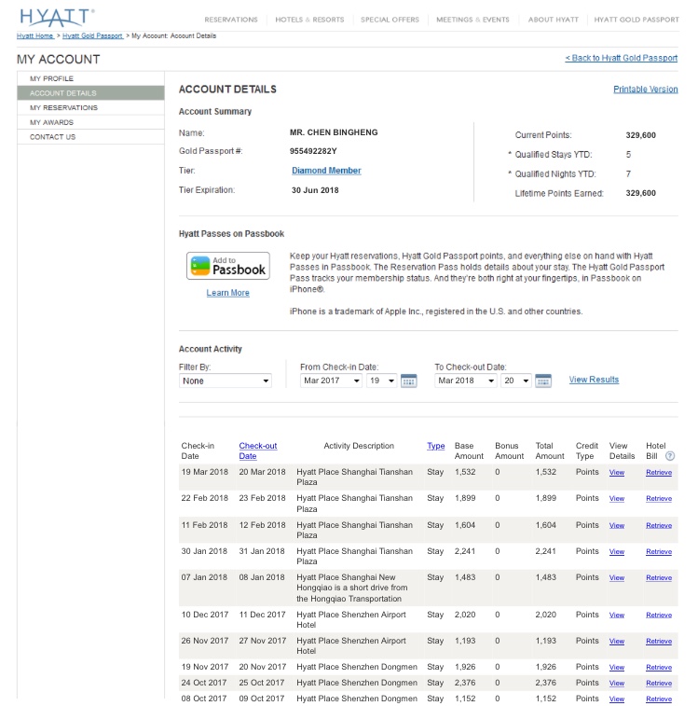The image size is (698, 706).
Task: View details for 30 Jan 2018 stay
Action: click(x=617, y=551)
